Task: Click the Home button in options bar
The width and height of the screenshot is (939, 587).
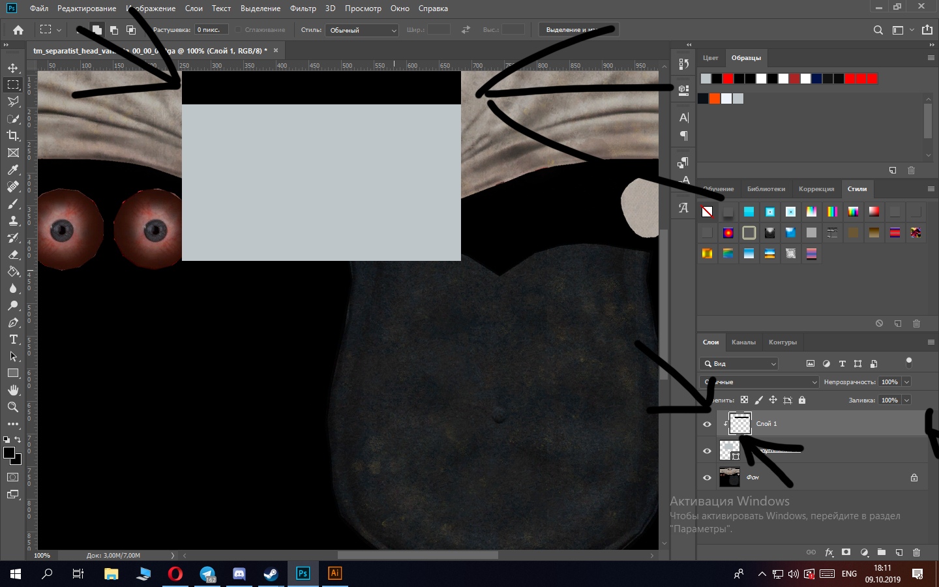Action: (18, 29)
